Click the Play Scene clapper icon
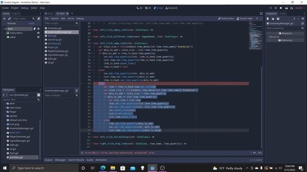The height and width of the screenshot is (172, 307). tap(286, 8)
